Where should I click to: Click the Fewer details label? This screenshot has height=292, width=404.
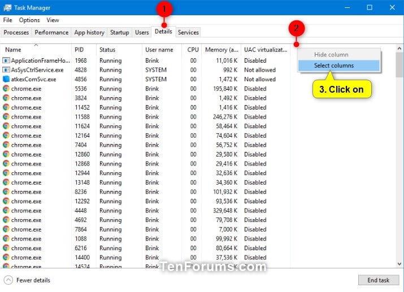[33, 280]
